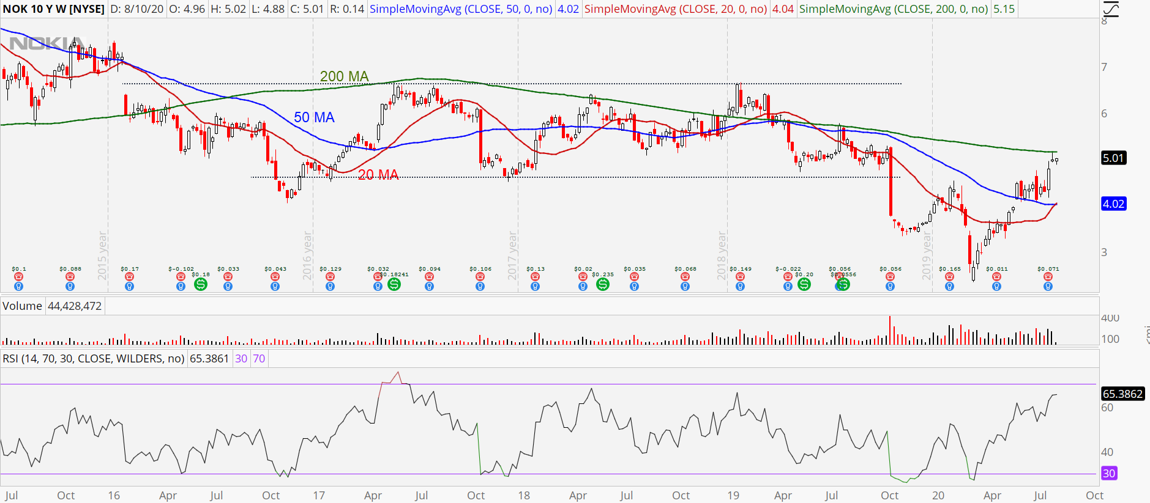Screen dimensions: 1150x503
Task: Select the SimpleMovingAvg (CLOSE, 50, 0, no) study label
Action: click(461, 9)
